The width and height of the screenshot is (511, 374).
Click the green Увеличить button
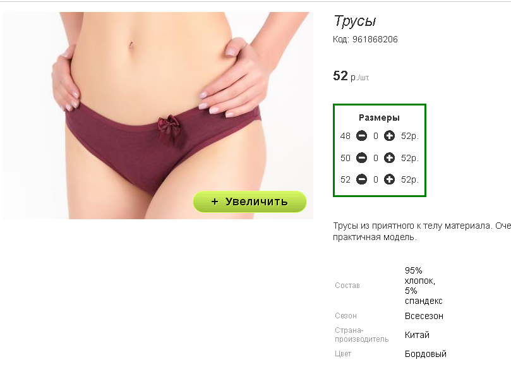click(x=249, y=202)
